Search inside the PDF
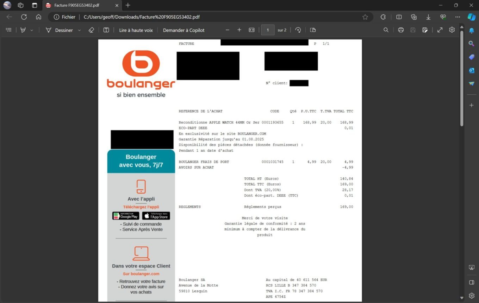Viewport: 479px width, 303px height. tap(386, 30)
